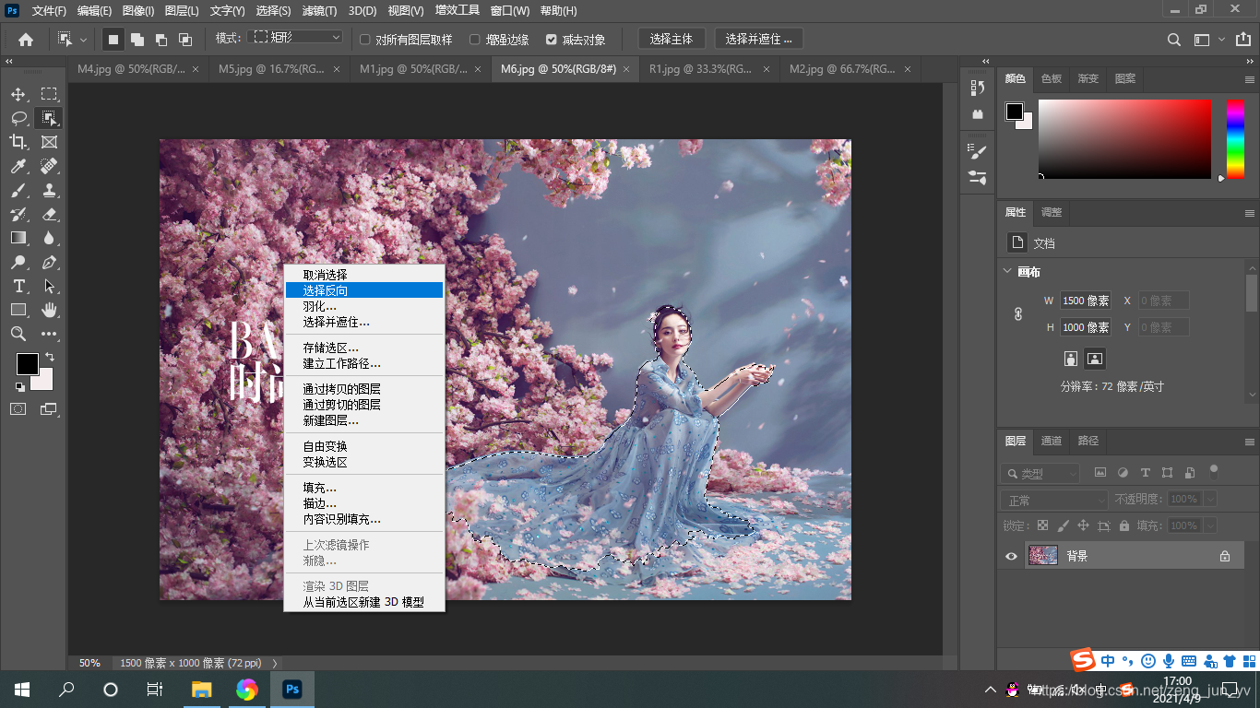Click the foreground color swatch

point(27,364)
